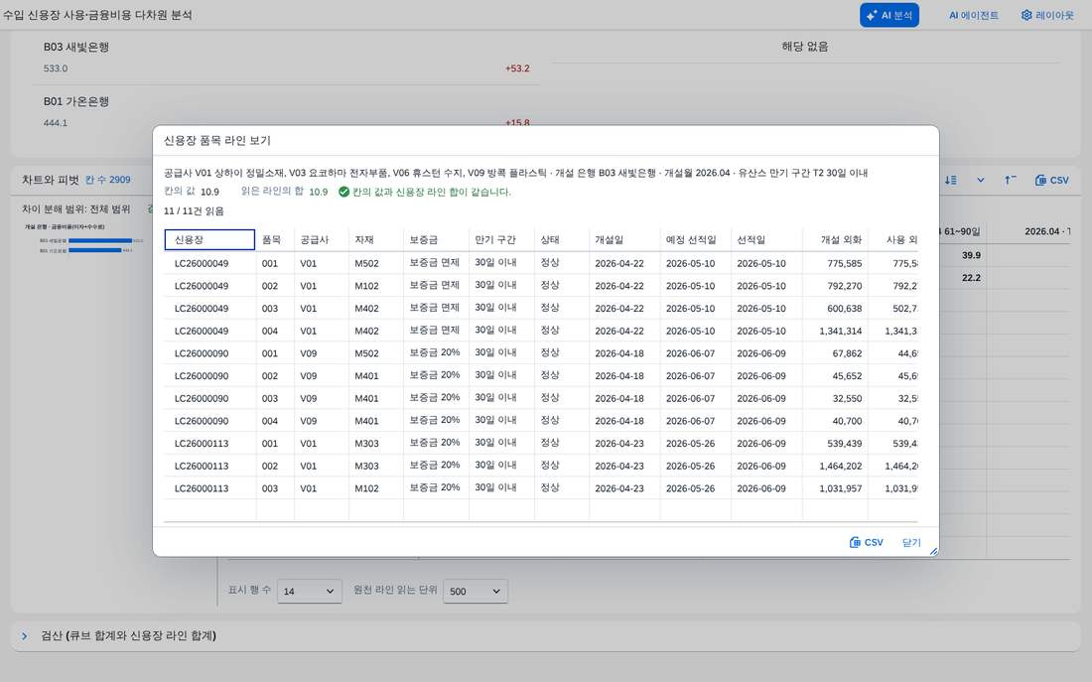Click the 1,464,202 amount cell
Viewport: 1092px width, 682px height.
[834, 466]
